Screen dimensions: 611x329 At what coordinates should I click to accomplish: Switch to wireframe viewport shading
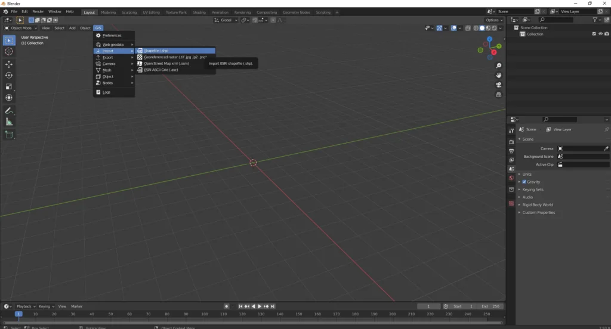pos(476,28)
